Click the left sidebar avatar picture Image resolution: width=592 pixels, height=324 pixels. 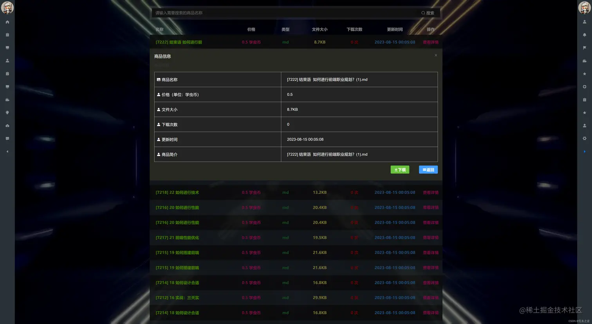click(7, 7)
